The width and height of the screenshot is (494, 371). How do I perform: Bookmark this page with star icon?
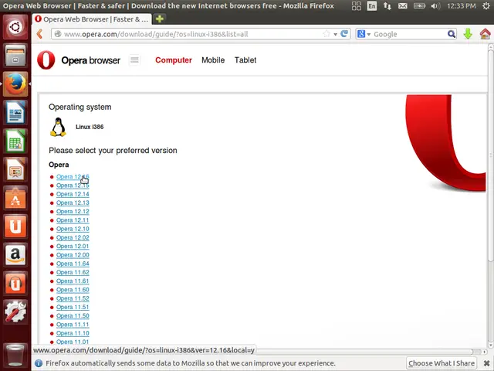(x=327, y=34)
